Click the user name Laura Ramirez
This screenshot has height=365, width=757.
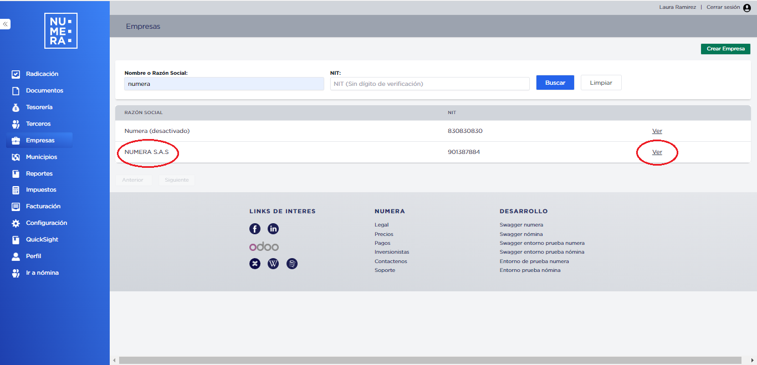click(x=677, y=7)
